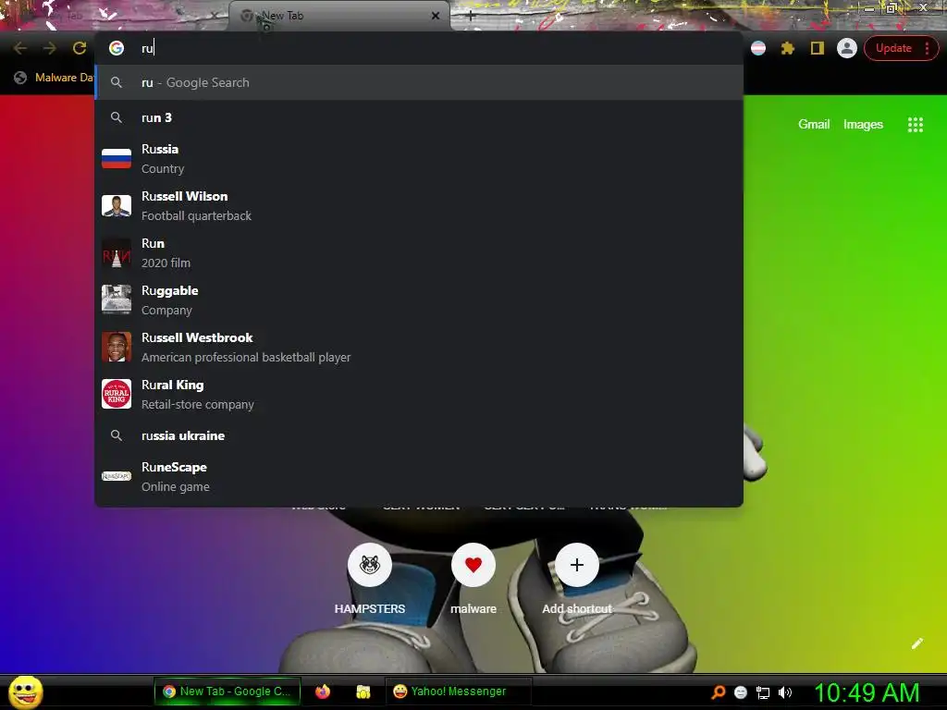Image resolution: width=947 pixels, height=710 pixels.
Task: Select the Russell Westbrook suggestion
Action: [x=419, y=348]
